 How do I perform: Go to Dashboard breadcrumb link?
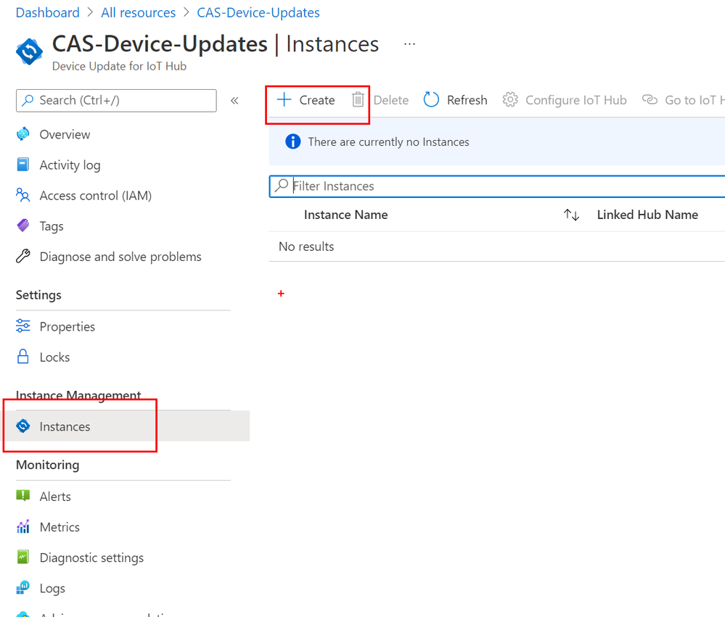[48, 12]
